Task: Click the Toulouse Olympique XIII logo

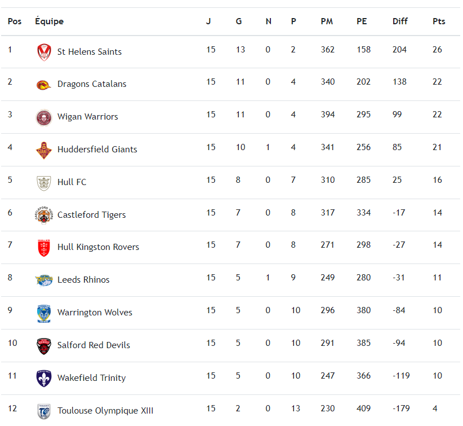Action: pos(43,411)
